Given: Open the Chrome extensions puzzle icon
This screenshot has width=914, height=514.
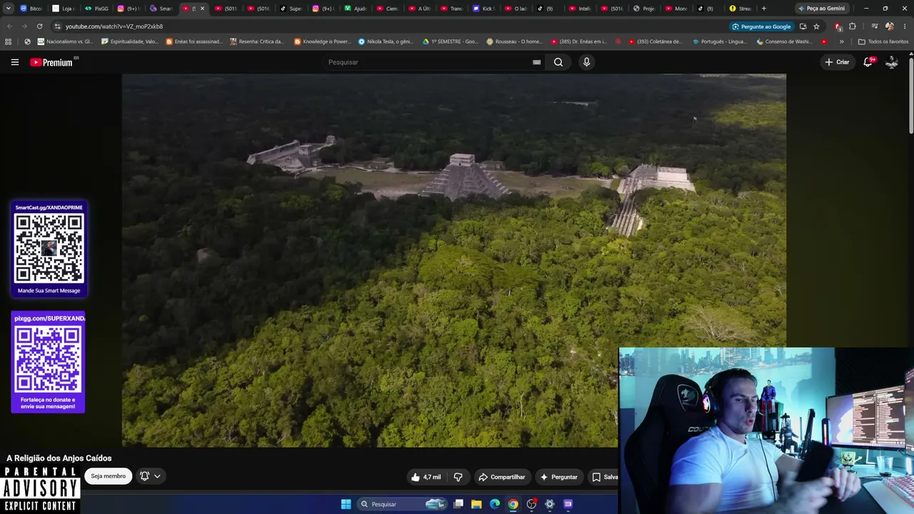Looking at the screenshot, I should click(853, 26).
